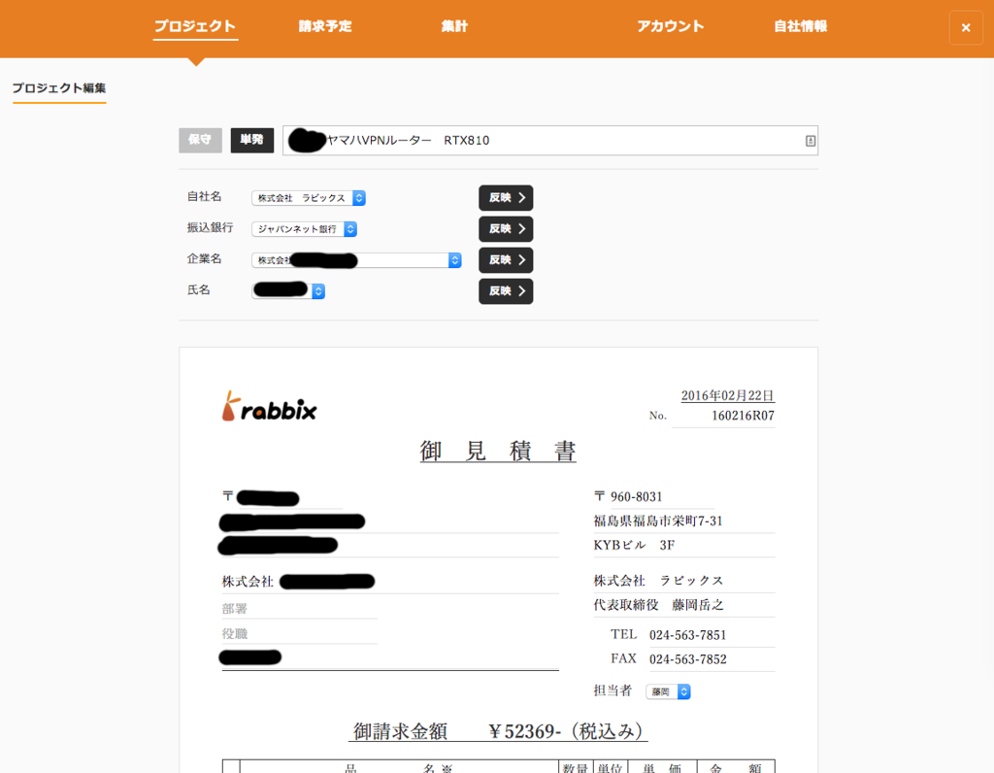Open the 振込銀行 dropdown
The height and width of the screenshot is (773, 994).
(304, 229)
